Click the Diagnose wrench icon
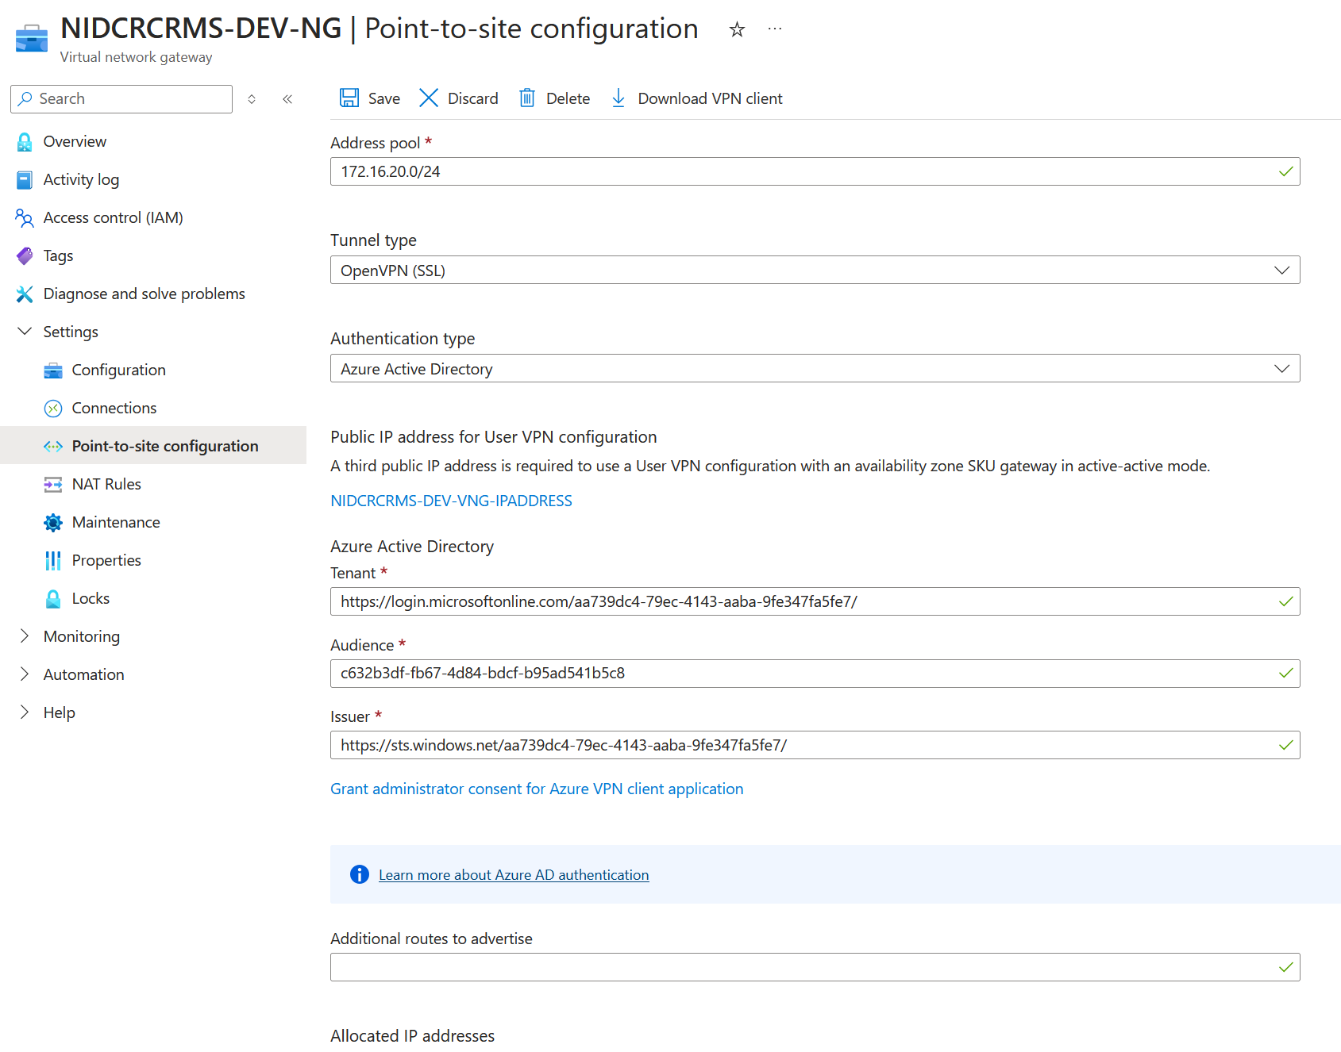 [25, 294]
